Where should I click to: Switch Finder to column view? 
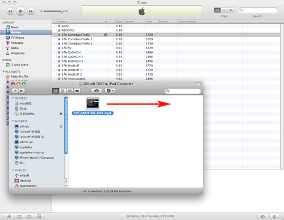(70, 91)
